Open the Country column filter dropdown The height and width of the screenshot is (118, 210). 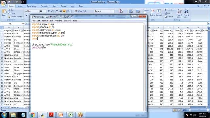coord(22,30)
